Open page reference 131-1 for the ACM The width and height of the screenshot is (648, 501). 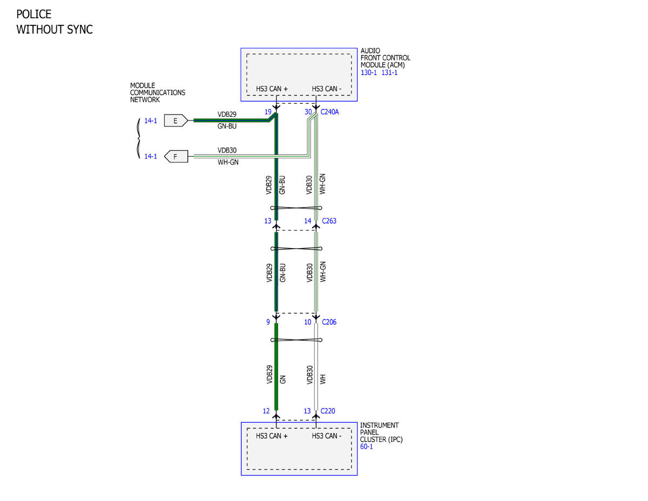click(x=389, y=72)
